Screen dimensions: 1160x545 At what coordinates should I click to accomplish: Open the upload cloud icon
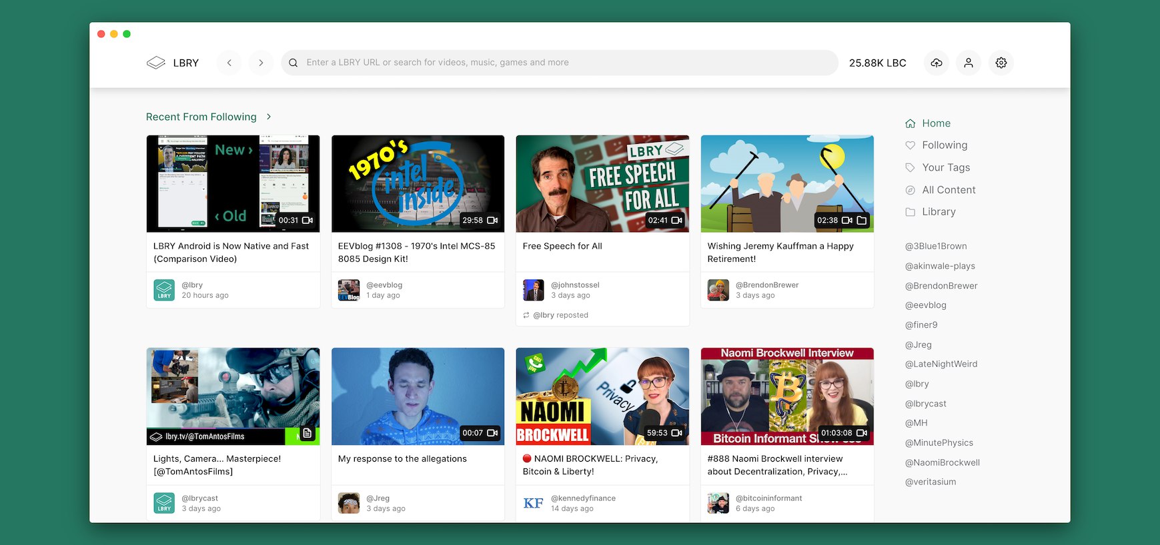(x=937, y=63)
